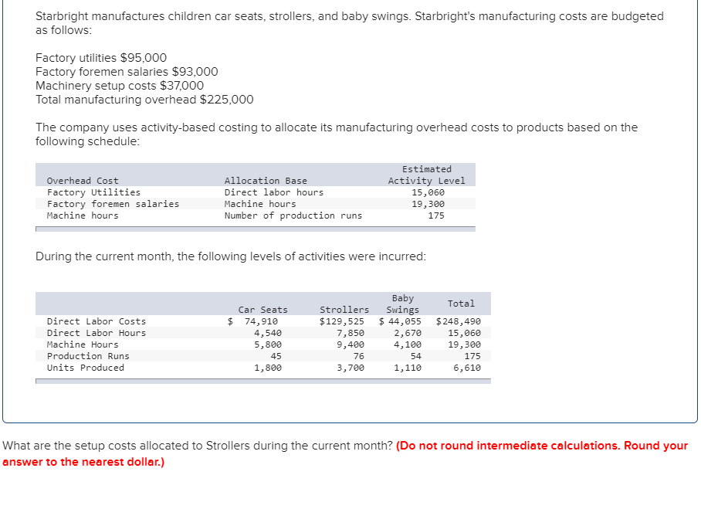The image size is (701, 509).
Task: Click Strollers labor hours 7,850
Action: click(x=350, y=333)
